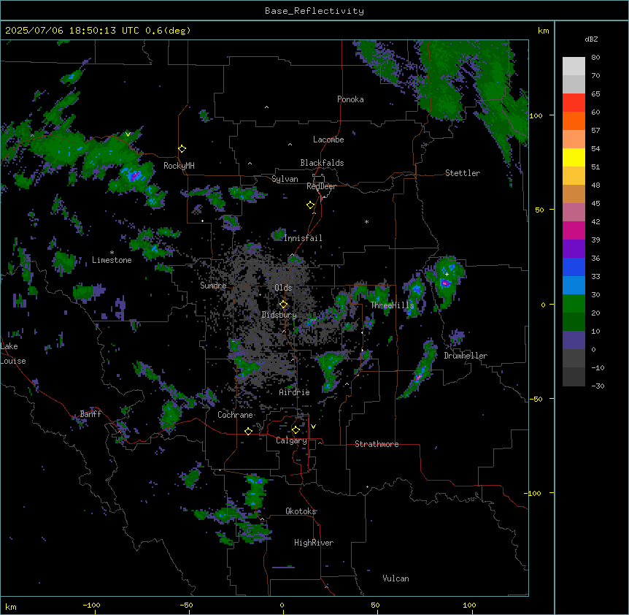629x615 pixels.
Task: Click the Airdrie city label
Action: click(x=295, y=392)
